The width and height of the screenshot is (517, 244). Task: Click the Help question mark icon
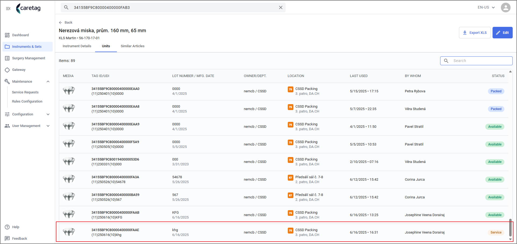pyautogui.click(x=7, y=227)
